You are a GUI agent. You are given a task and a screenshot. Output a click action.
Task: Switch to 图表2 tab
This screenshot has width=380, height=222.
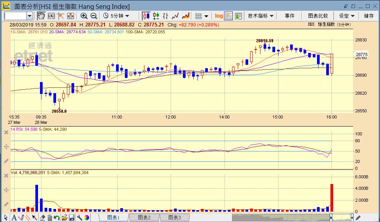point(144,217)
